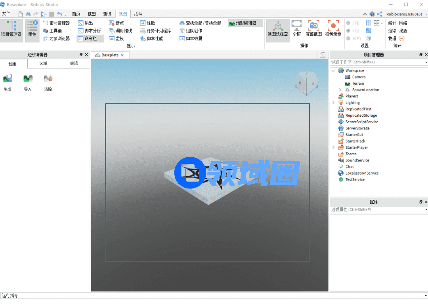Click the view orientation cube gizmo

[306, 82]
